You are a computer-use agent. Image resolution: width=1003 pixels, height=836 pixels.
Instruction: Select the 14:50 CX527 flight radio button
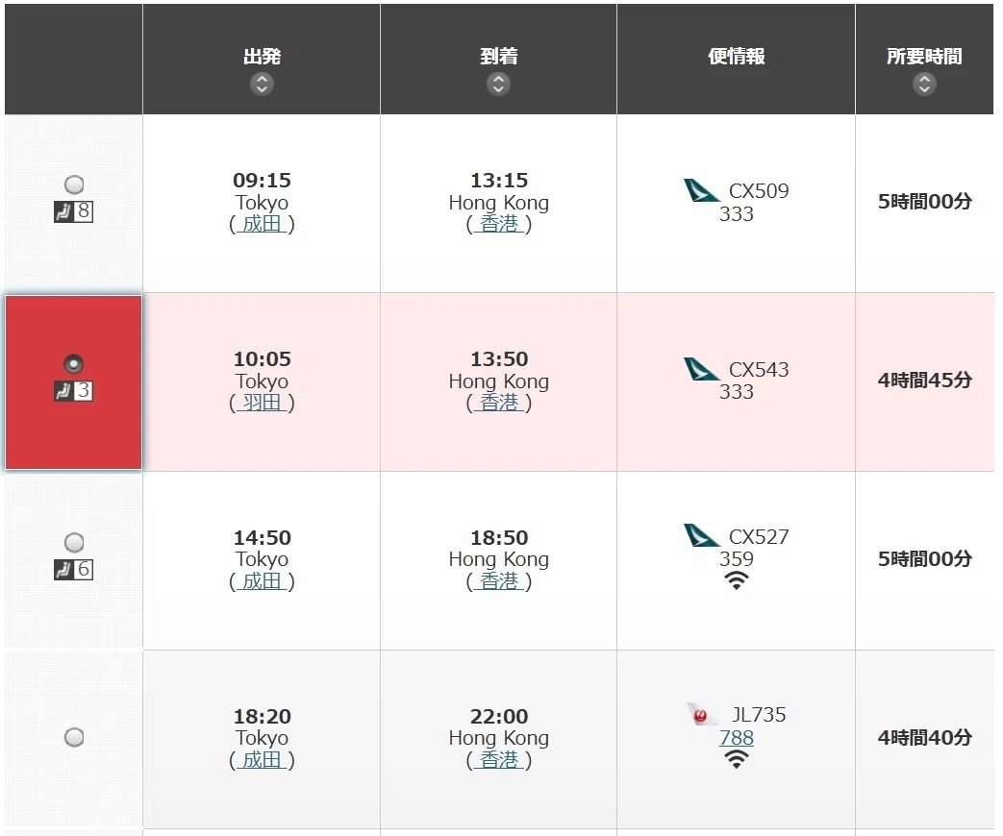tap(74, 543)
